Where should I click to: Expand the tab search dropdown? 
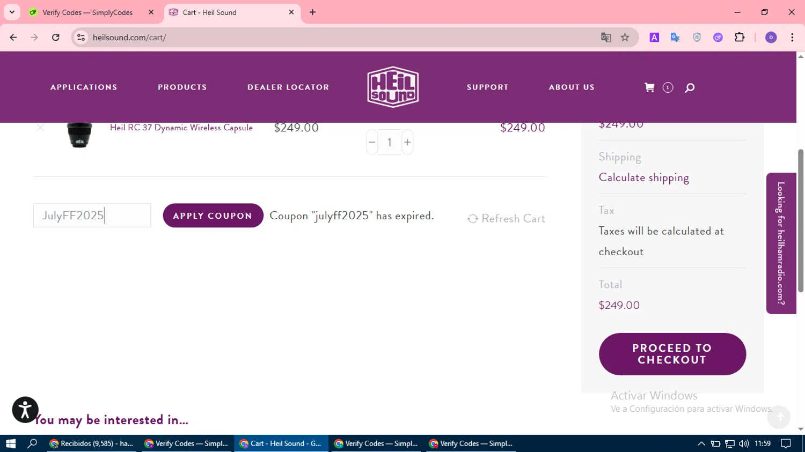pyautogui.click(x=12, y=12)
